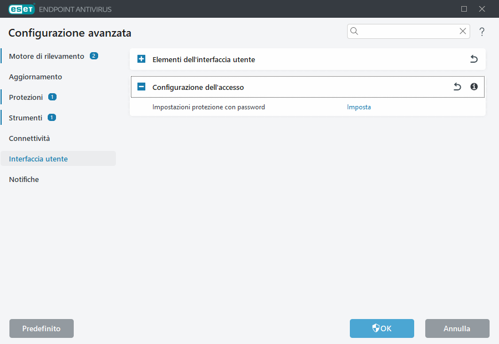Click the search magnifier icon
The width and height of the screenshot is (499, 344).
[x=355, y=32]
